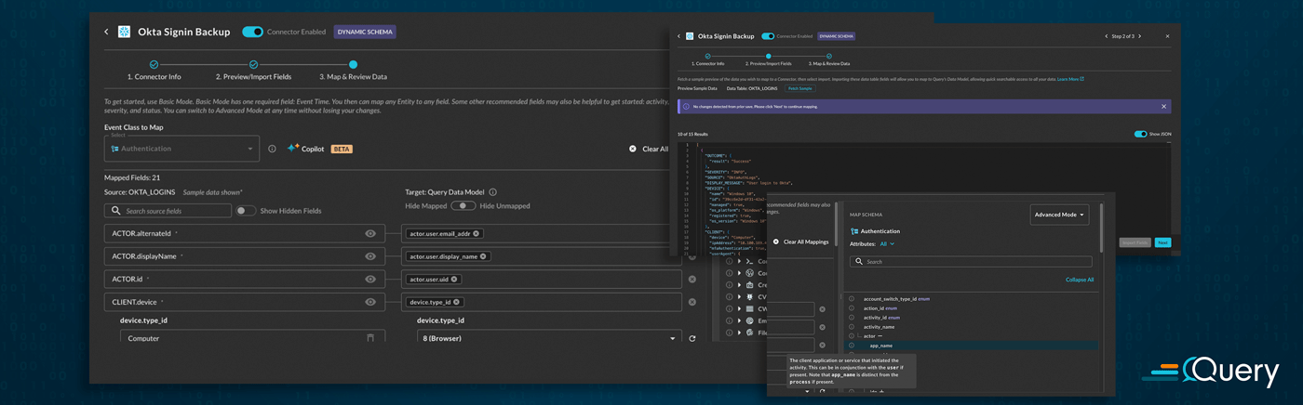Toggle Show JSON switch
This screenshot has height=405, width=1303.
coord(1140,134)
